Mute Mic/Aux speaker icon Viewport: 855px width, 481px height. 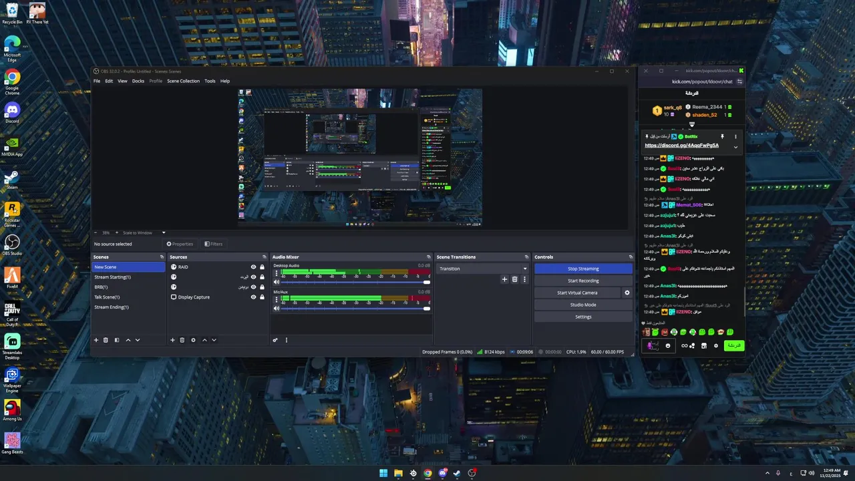click(277, 308)
